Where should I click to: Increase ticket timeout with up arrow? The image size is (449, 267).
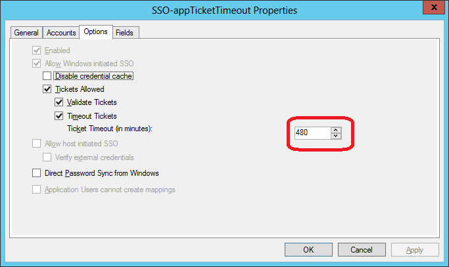336,130
